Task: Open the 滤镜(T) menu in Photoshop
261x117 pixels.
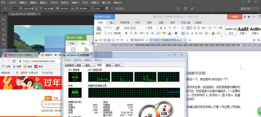Action: tap(75, 3)
